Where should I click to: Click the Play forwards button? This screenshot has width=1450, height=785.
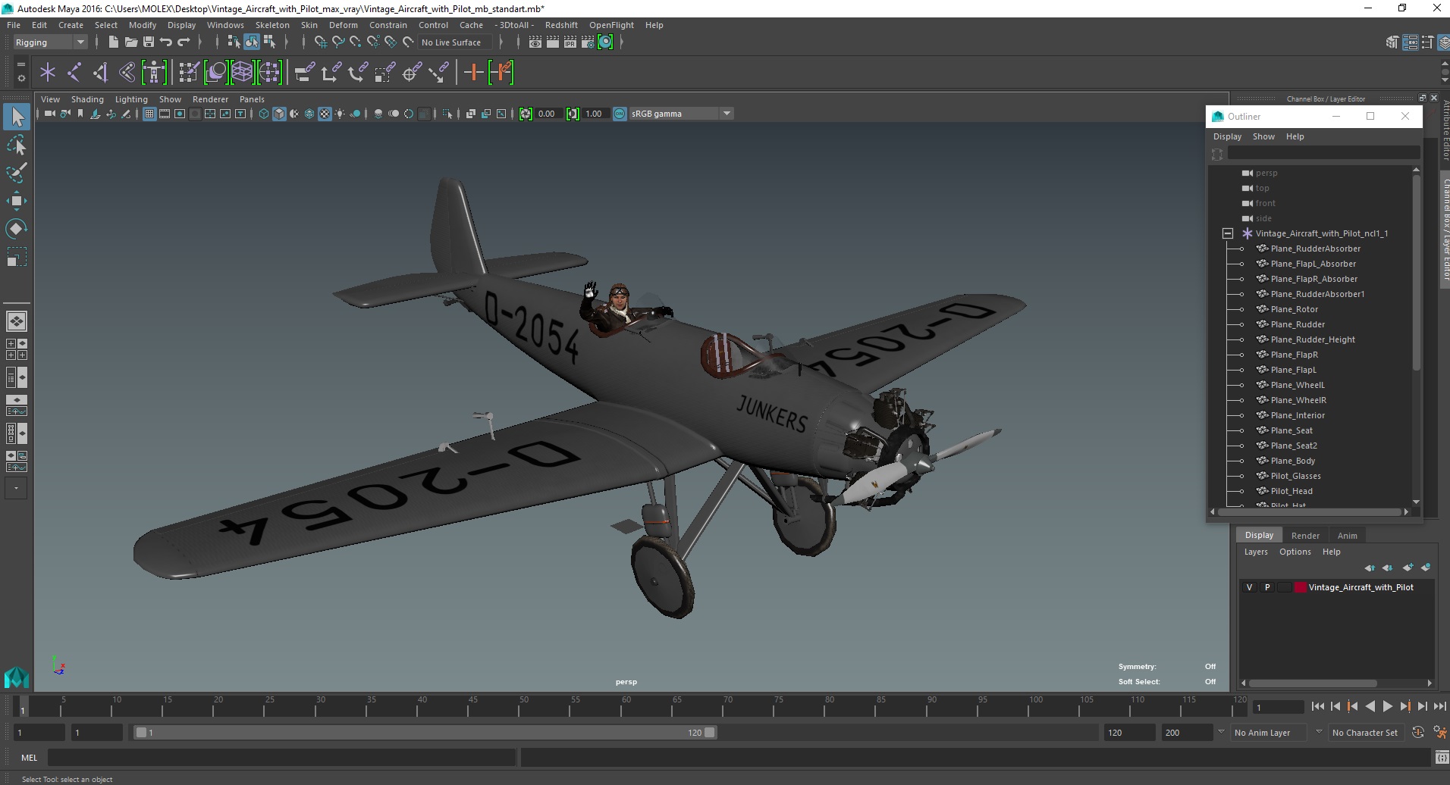(x=1387, y=706)
